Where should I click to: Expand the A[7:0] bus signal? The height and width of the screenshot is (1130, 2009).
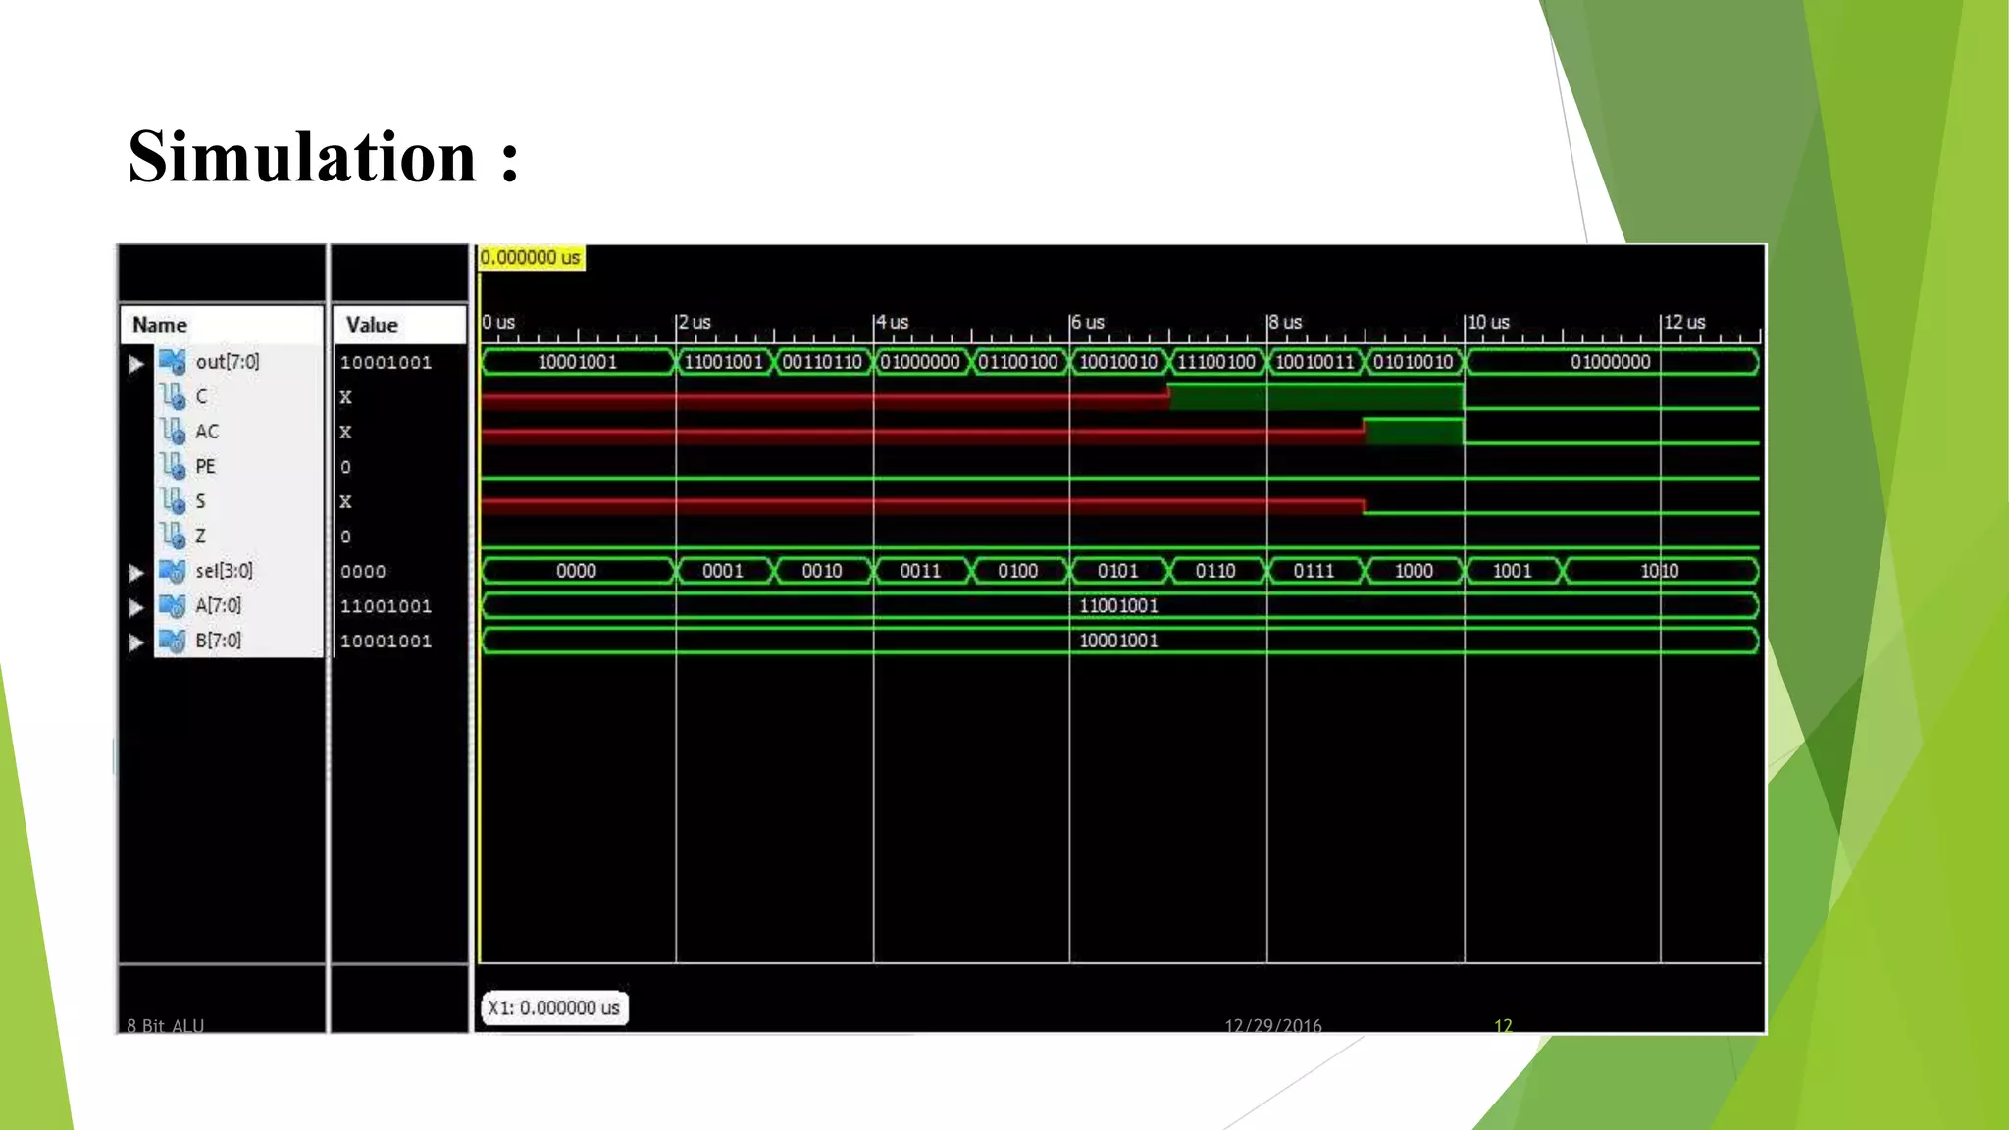pos(136,608)
